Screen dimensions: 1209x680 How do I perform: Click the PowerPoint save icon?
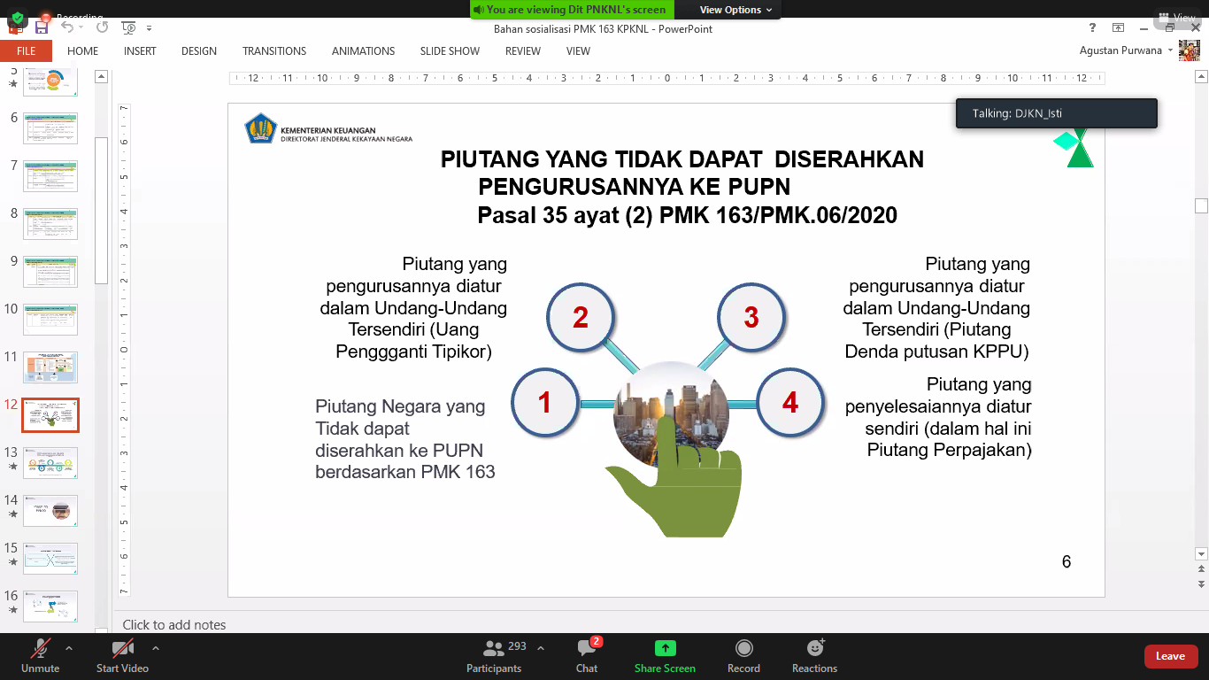42,27
